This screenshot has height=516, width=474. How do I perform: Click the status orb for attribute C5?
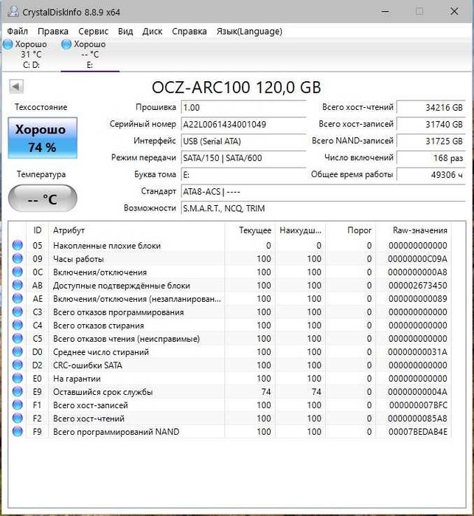tap(18, 338)
